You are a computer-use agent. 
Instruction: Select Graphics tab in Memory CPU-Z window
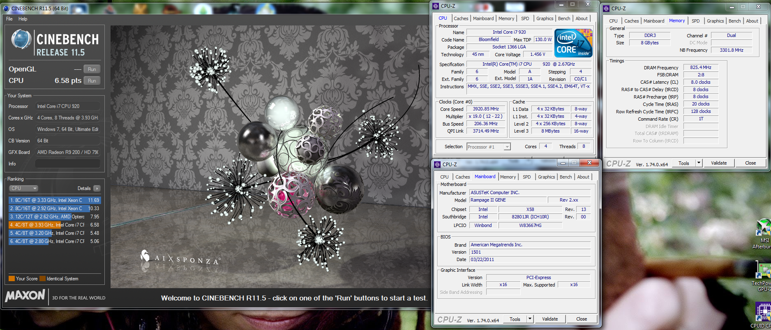click(x=716, y=21)
